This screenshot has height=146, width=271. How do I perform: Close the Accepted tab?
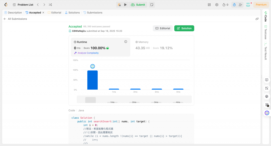43,13
